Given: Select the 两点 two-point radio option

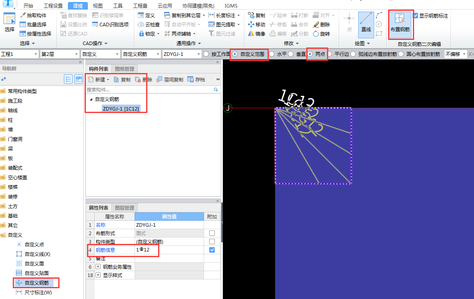Looking at the screenshot, I should point(310,54).
